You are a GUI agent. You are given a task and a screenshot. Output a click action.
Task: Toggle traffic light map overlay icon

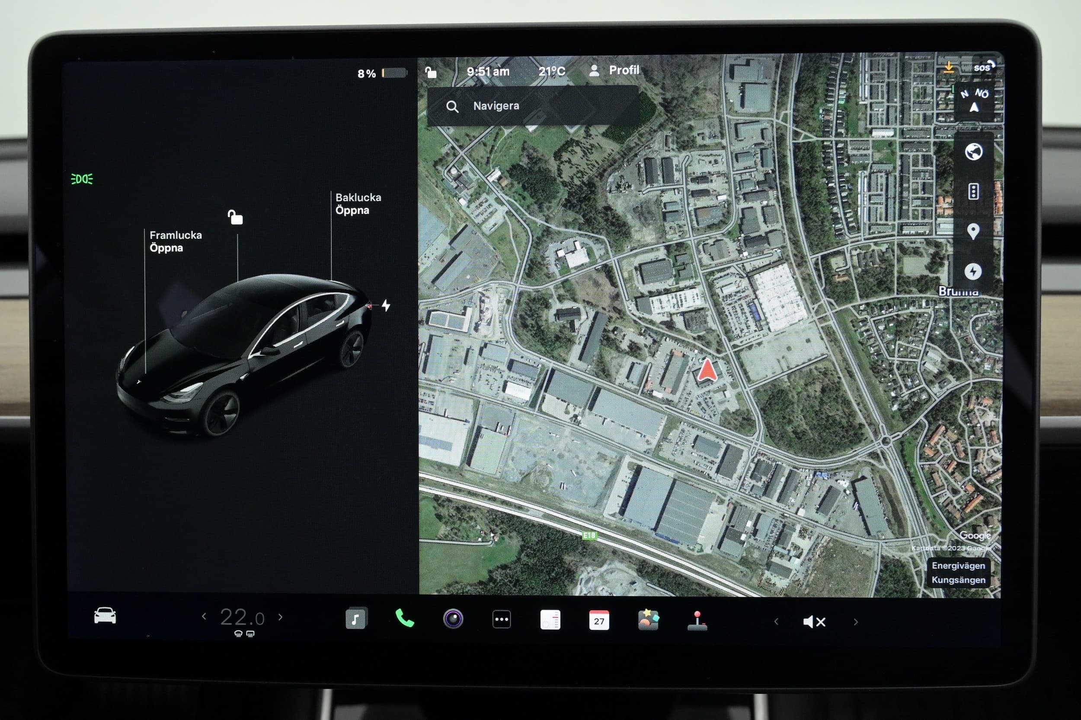(973, 191)
